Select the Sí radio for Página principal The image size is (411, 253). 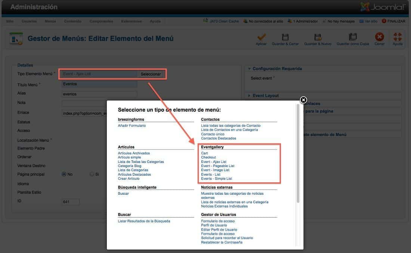tap(92, 174)
